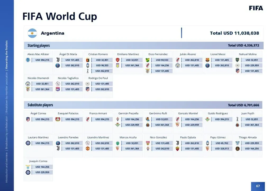Click the Starting players header
Image resolution: width=271 pixels, height=191 pixels.
(39, 46)
